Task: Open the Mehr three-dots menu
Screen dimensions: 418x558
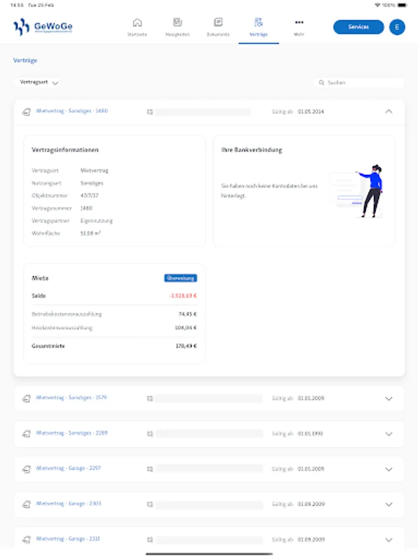Action: (299, 27)
